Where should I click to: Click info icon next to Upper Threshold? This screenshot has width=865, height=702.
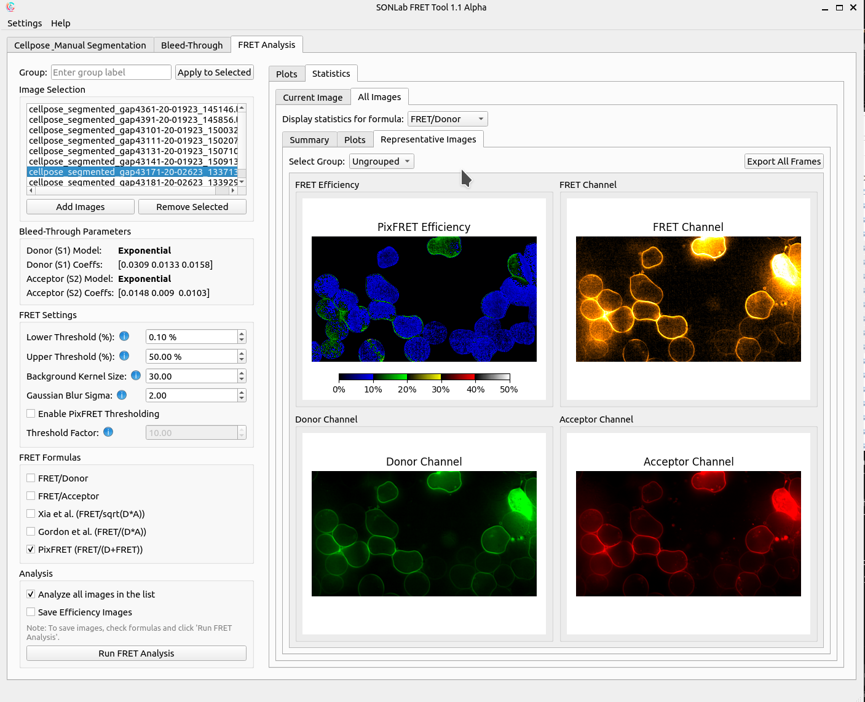124,356
